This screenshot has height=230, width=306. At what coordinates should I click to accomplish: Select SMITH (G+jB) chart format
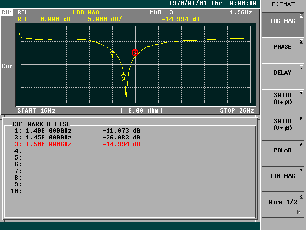283,128
